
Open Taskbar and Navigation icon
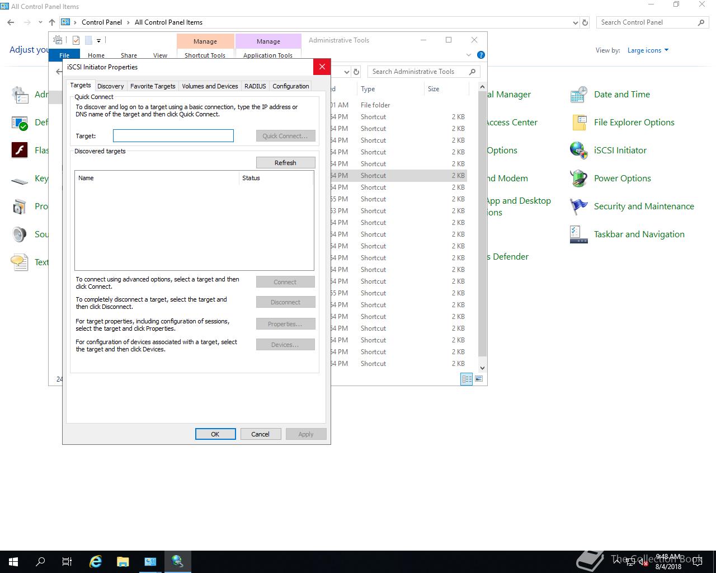(x=578, y=234)
